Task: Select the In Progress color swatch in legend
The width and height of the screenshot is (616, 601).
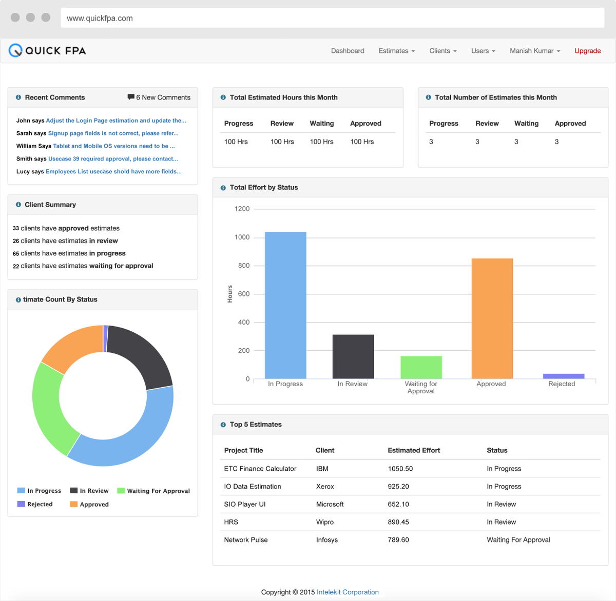Action: coord(21,491)
